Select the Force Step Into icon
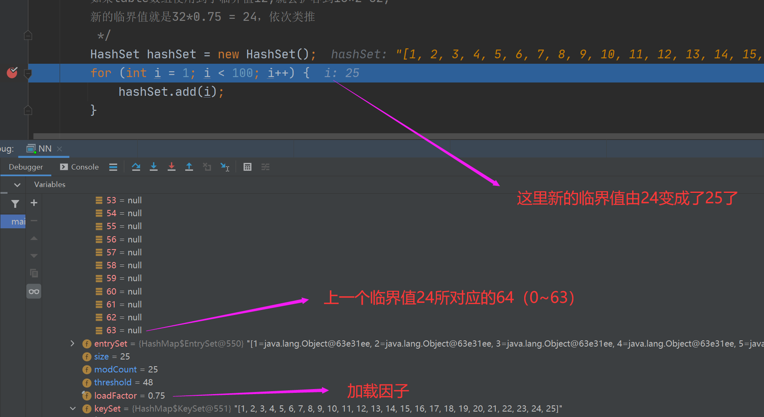The width and height of the screenshot is (764, 417). 171,167
